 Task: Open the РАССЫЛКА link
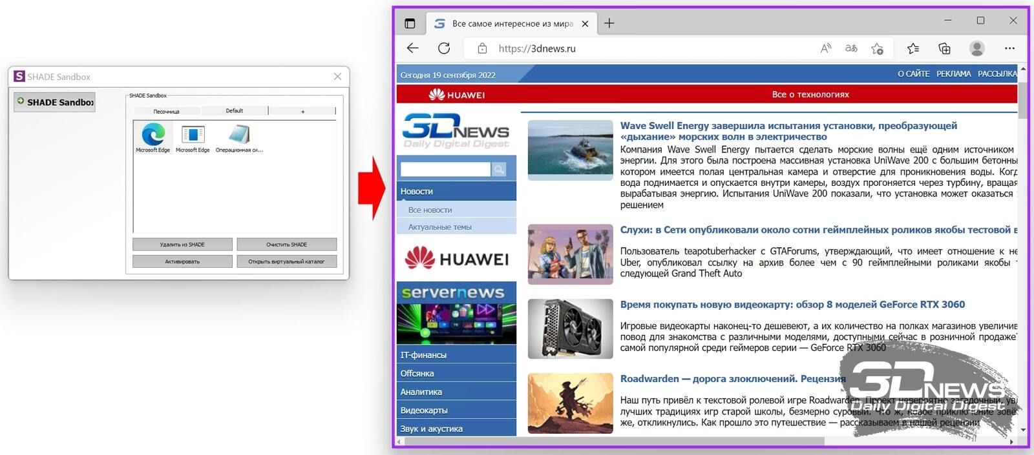tap(997, 74)
